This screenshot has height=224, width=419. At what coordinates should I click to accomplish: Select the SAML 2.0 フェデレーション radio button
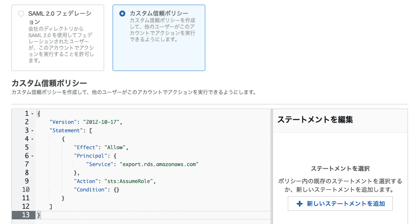point(21,14)
